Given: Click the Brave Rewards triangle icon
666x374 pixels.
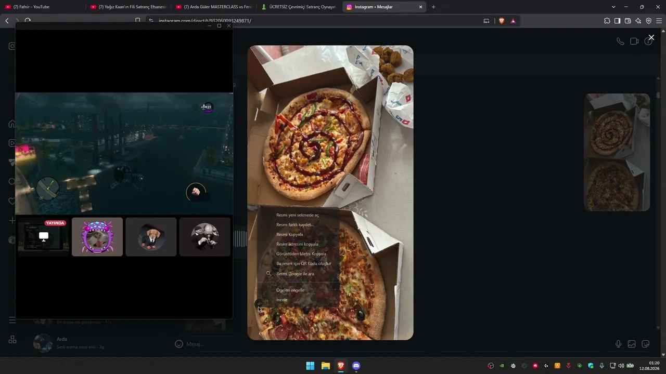Looking at the screenshot, I should click(513, 21).
